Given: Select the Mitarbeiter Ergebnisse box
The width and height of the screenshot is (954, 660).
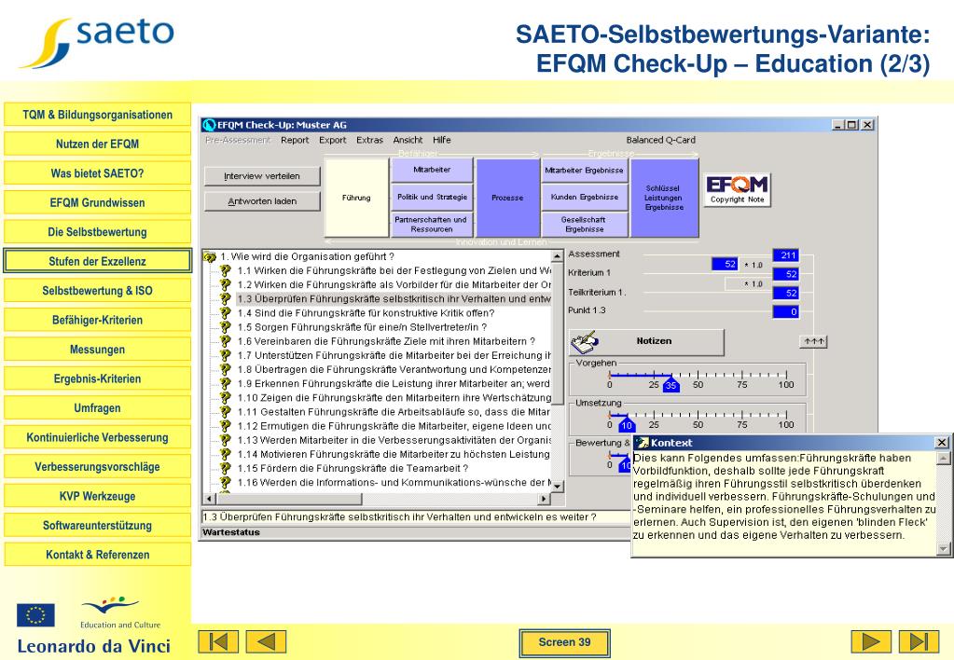Looking at the screenshot, I should [584, 171].
